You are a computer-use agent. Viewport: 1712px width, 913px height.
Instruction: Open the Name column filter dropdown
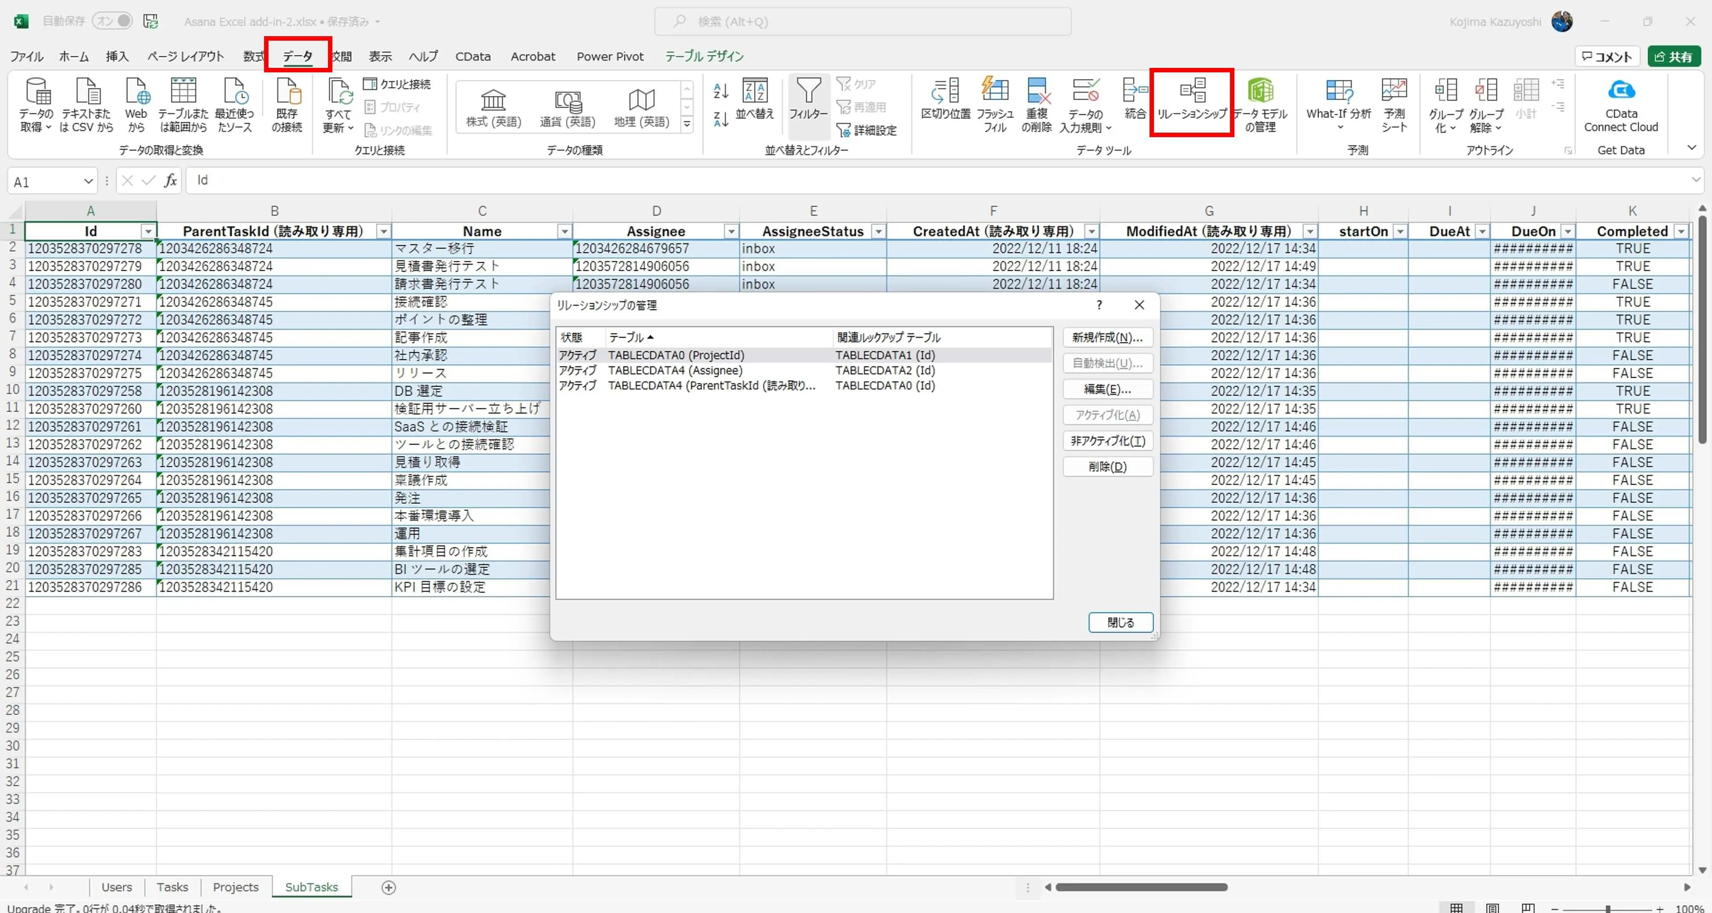[564, 231]
